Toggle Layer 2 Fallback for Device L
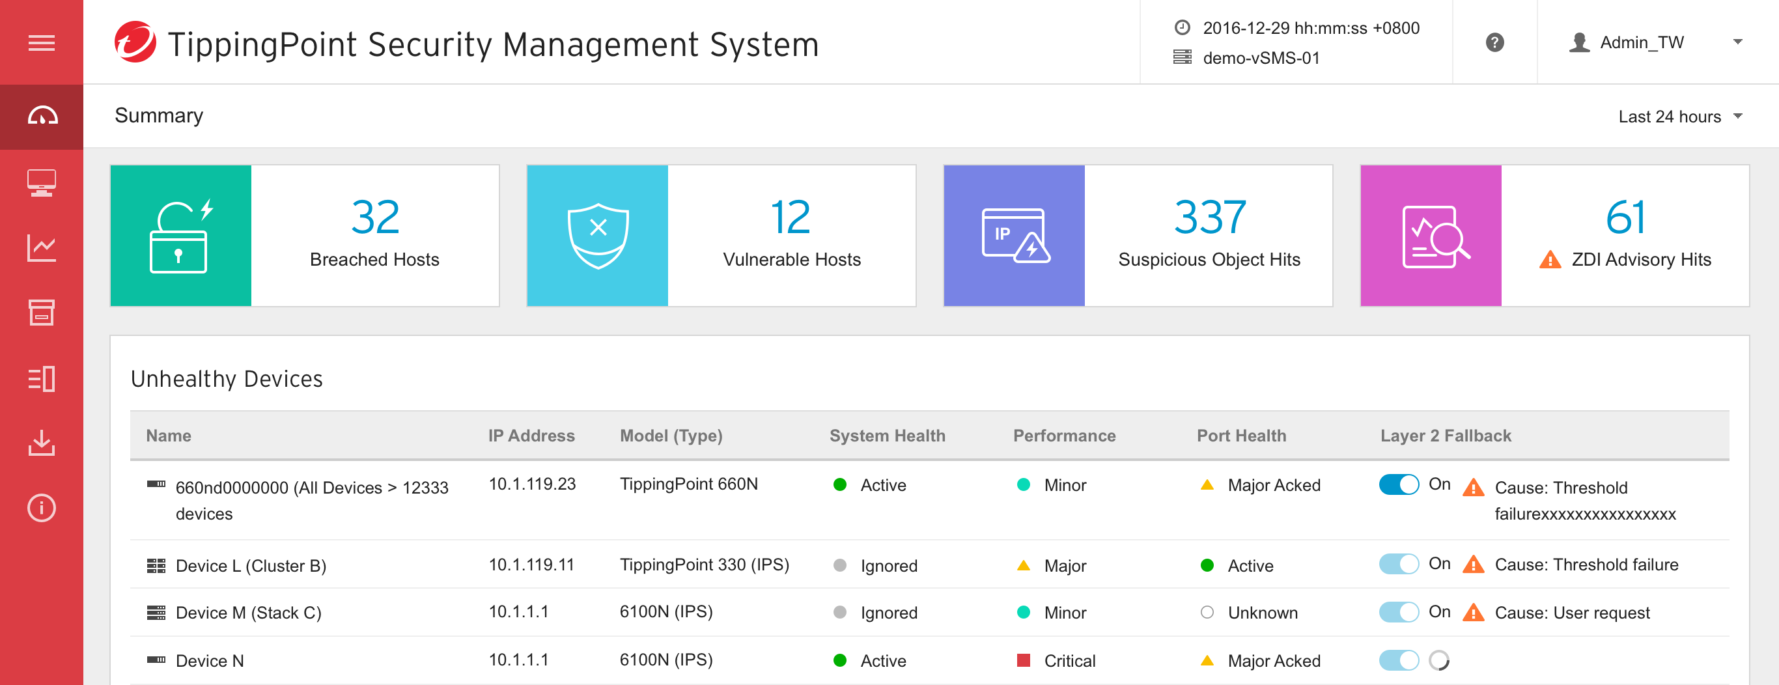Screen dimensions: 1779x685 point(1399,564)
